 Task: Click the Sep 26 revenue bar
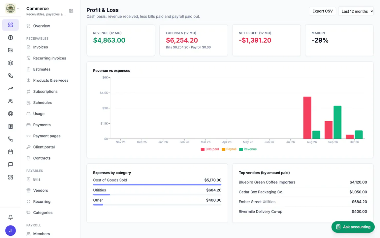[337, 122]
